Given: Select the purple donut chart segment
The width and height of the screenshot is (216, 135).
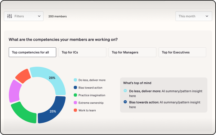Looking at the screenshot, I should pyautogui.click(x=15, y=91).
